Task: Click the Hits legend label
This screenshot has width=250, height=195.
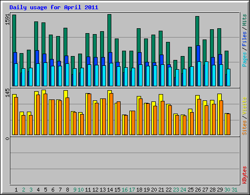Action: [245, 20]
